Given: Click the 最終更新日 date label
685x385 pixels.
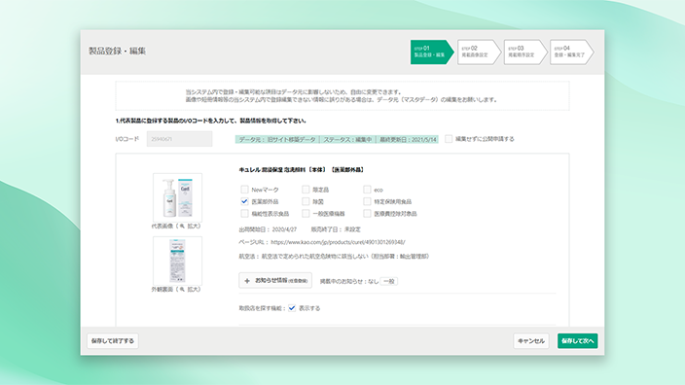Looking at the screenshot, I should tap(408, 139).
